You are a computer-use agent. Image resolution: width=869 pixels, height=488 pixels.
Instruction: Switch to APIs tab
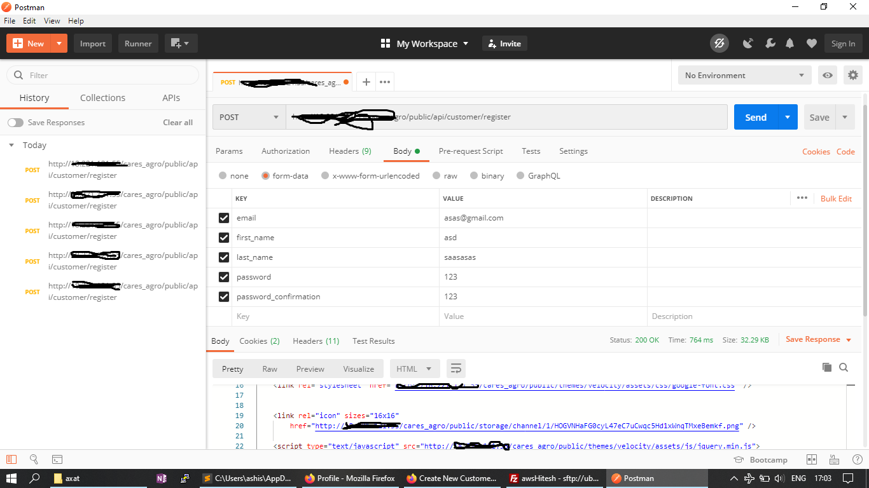[171, 98]
